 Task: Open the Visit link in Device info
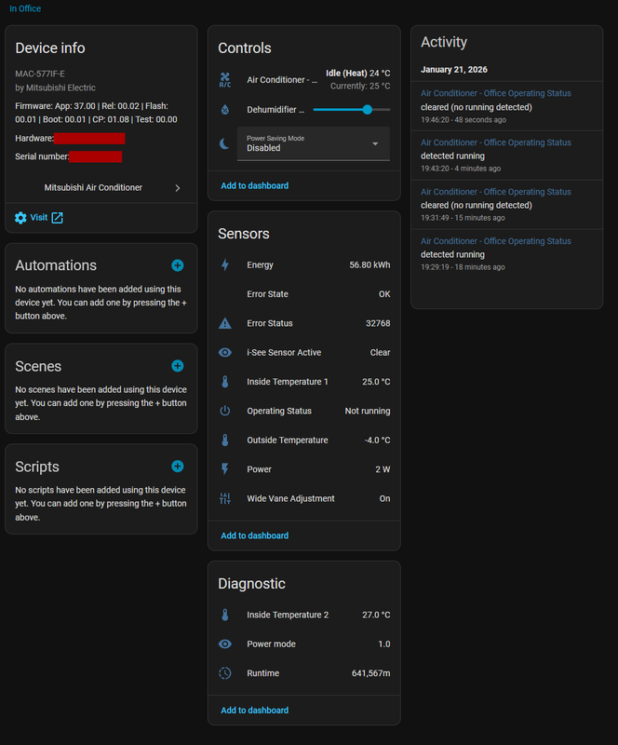[x=38, y=218]
